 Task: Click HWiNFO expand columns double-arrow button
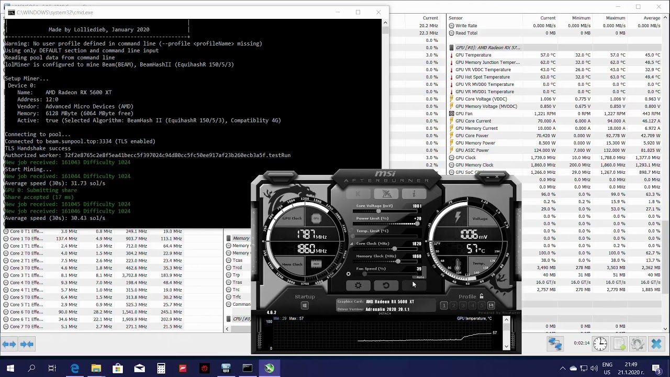9,344
